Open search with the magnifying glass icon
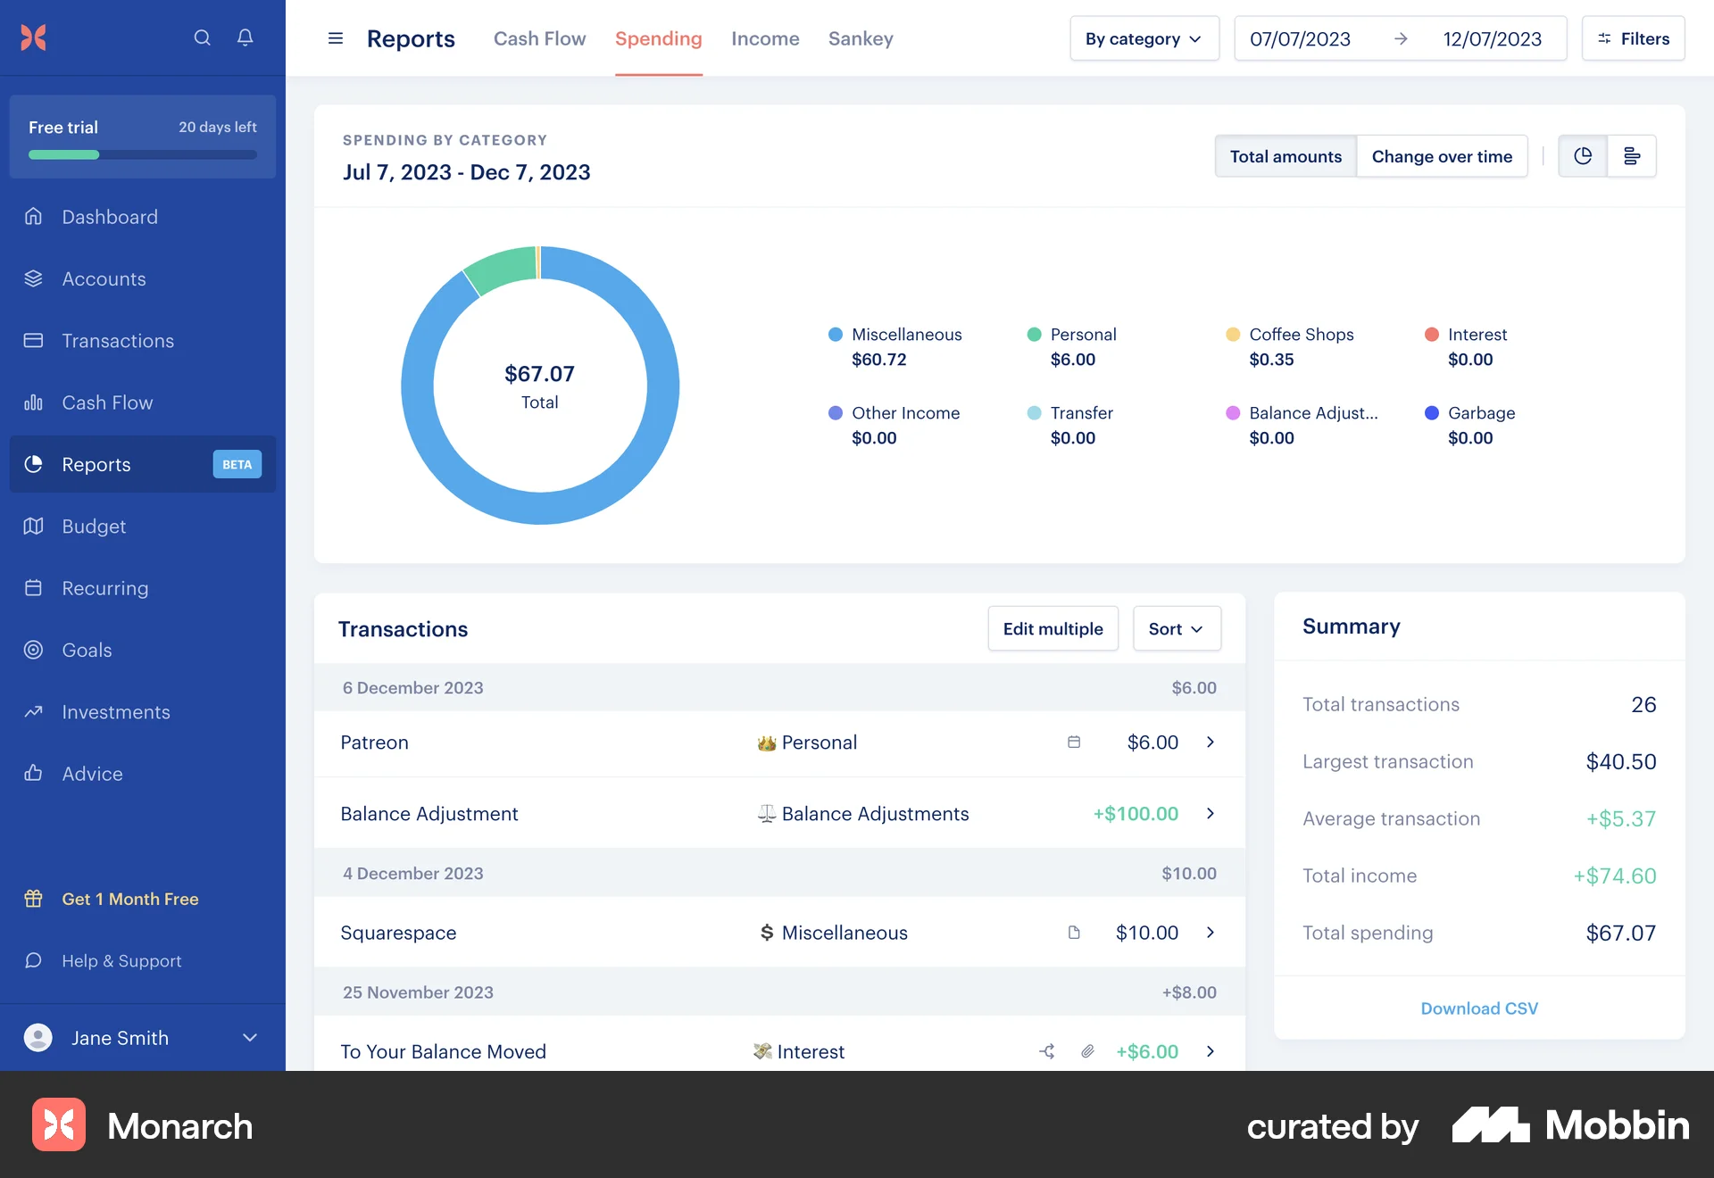Viewport: 1714px width, 1178px height. pos(202,37)
